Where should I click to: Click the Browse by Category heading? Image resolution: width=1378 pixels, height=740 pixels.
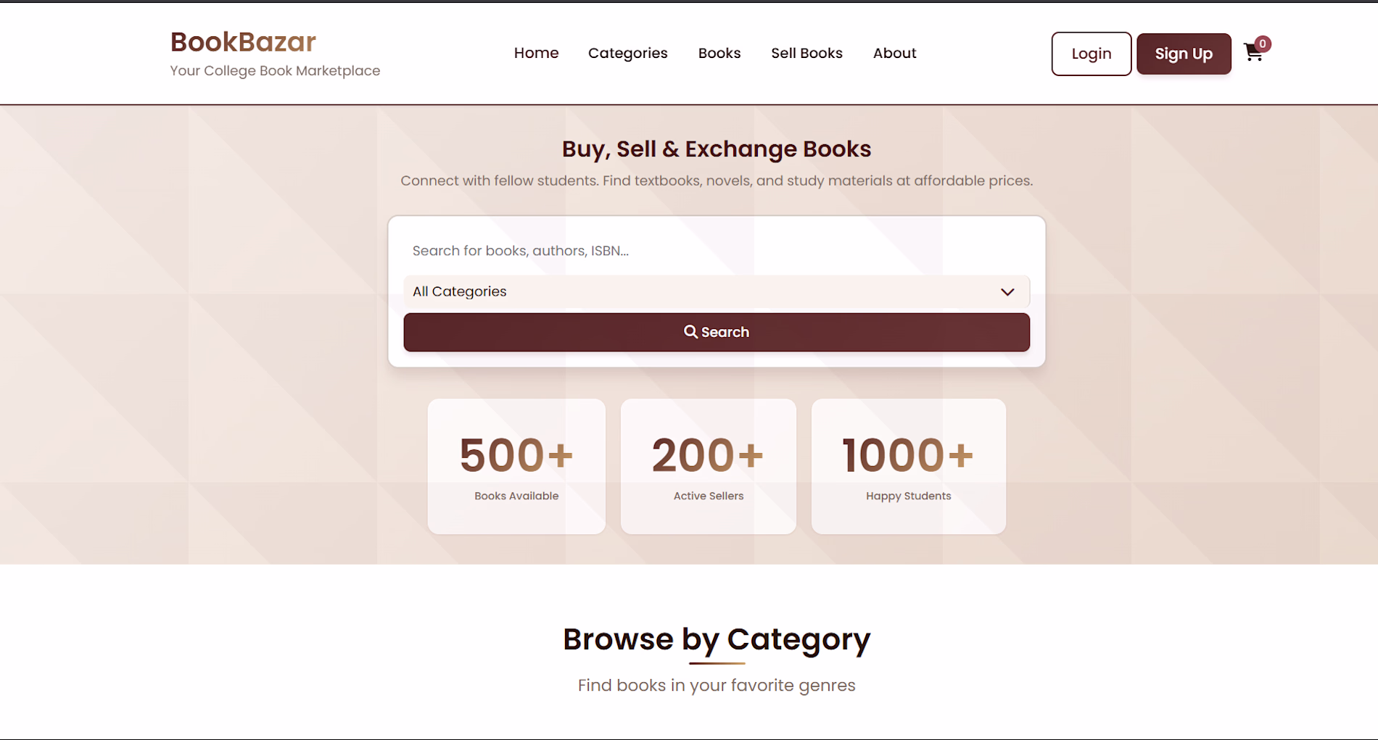717,639
